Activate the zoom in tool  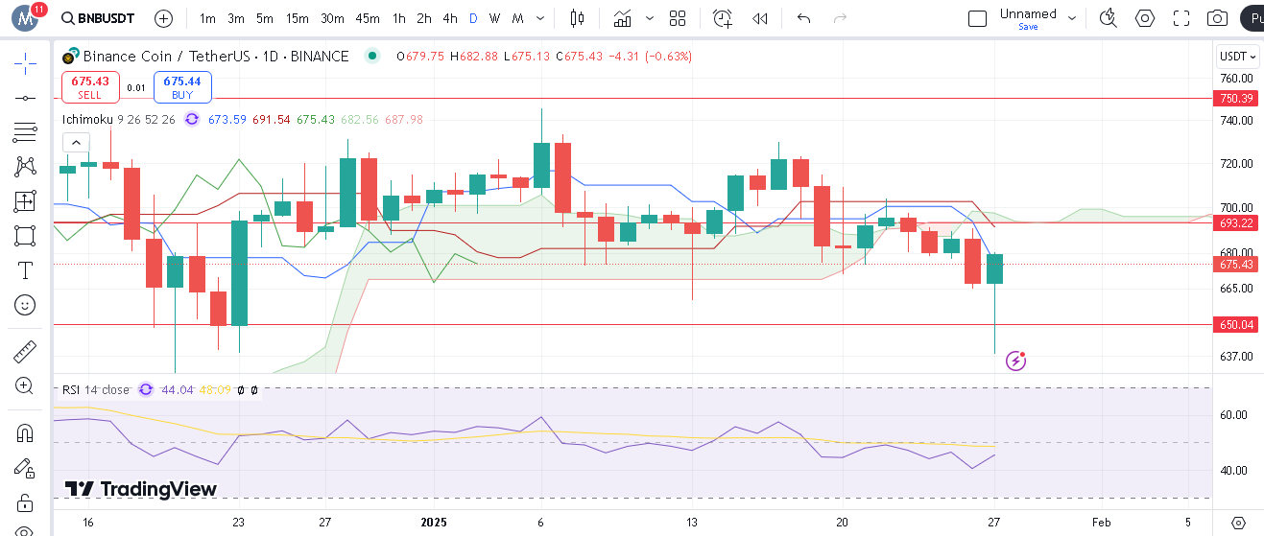click(26, 385)
